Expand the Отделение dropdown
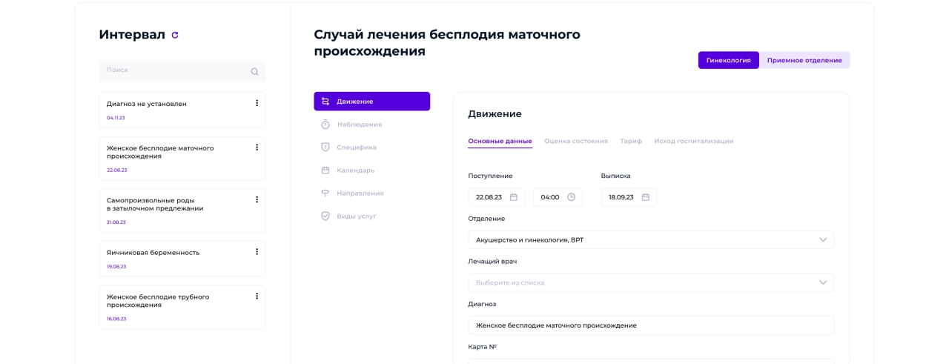949x364 pixels. point(823,240)
